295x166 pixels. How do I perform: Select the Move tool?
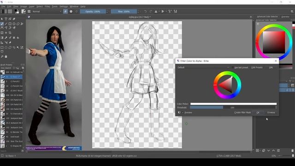(x=6, y=33)
